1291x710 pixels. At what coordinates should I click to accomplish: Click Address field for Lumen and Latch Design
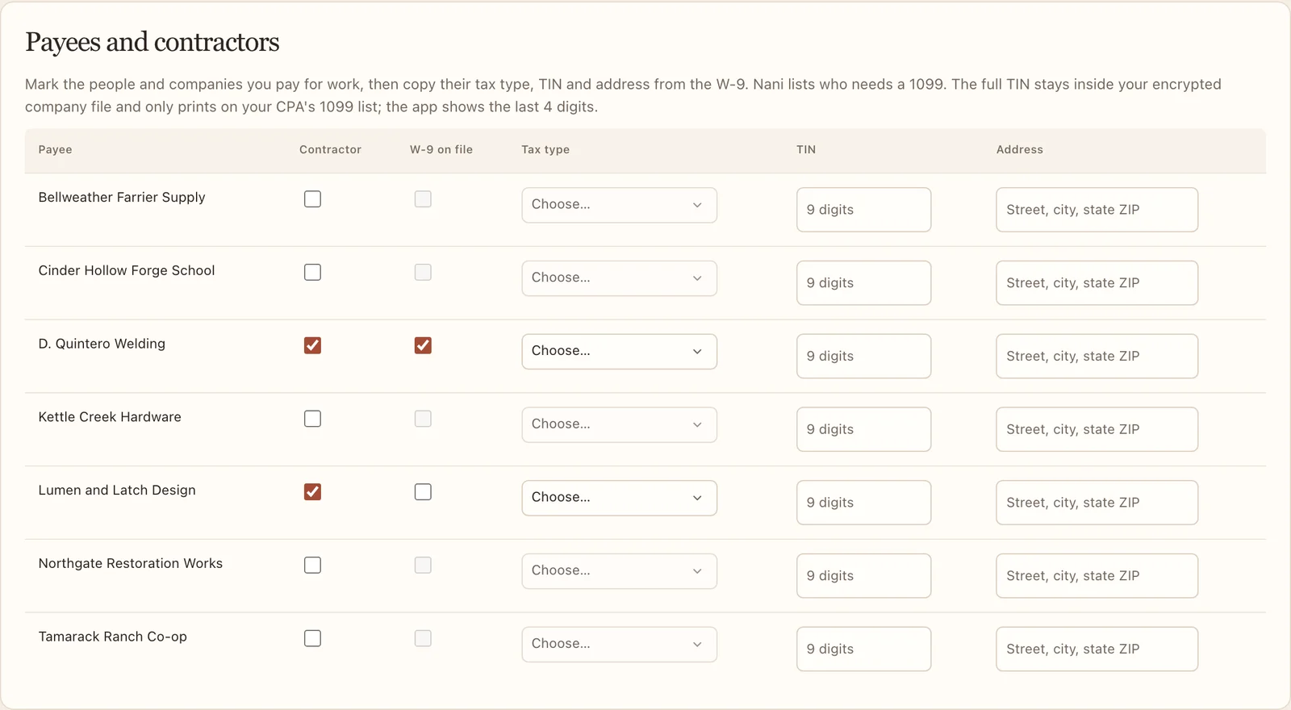coord(1097,503)
